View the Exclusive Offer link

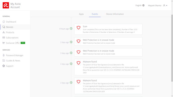coord(13,43)
